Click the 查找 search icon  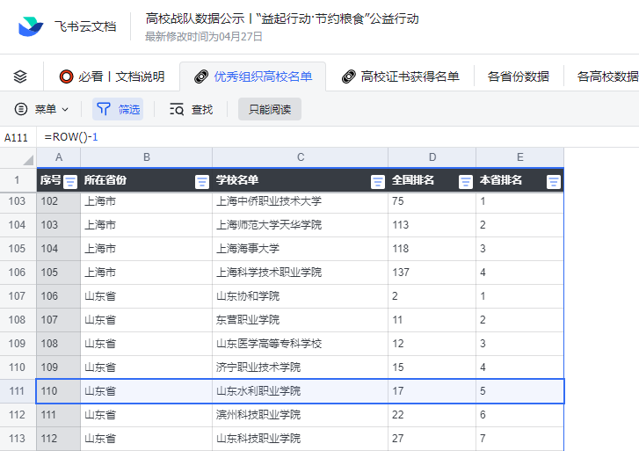pyautogui.click(x=177, y=109)
